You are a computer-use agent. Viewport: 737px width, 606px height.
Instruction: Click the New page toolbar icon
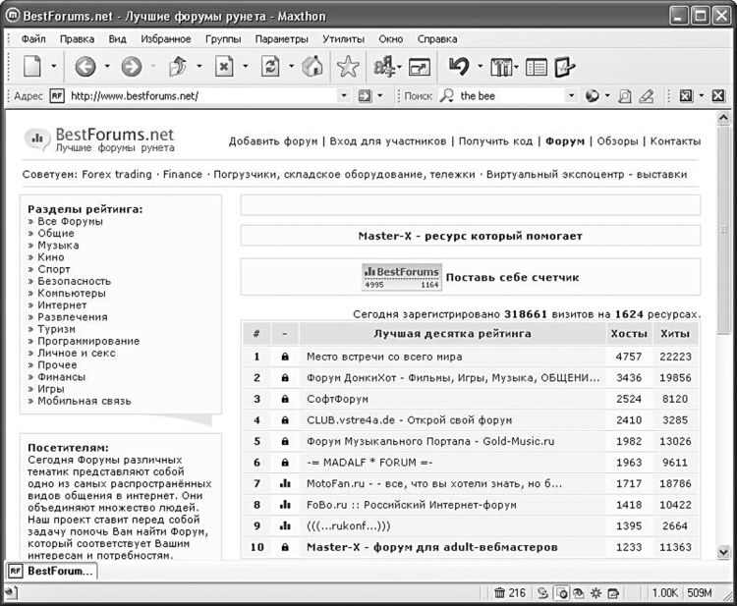[32, 66]
